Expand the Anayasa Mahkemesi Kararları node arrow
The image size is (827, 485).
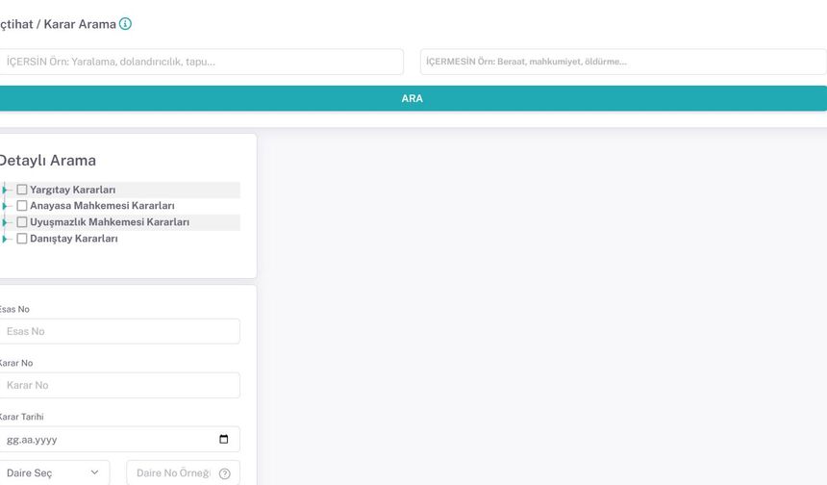[5, 206]
